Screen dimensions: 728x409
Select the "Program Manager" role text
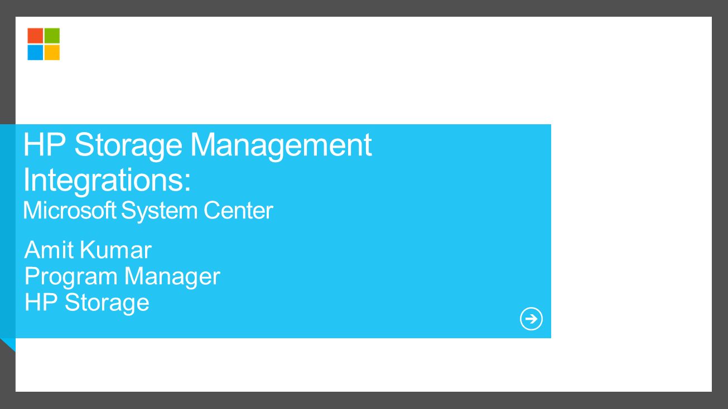click(123, 276)
